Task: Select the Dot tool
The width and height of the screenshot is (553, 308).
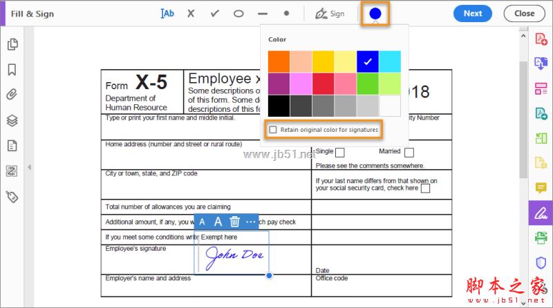Action: pyautogui.click(x=286, y=13)
